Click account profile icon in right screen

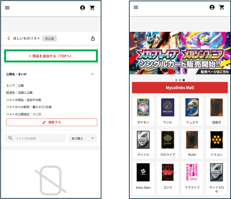pyautogui.click(x=212, y=7)
